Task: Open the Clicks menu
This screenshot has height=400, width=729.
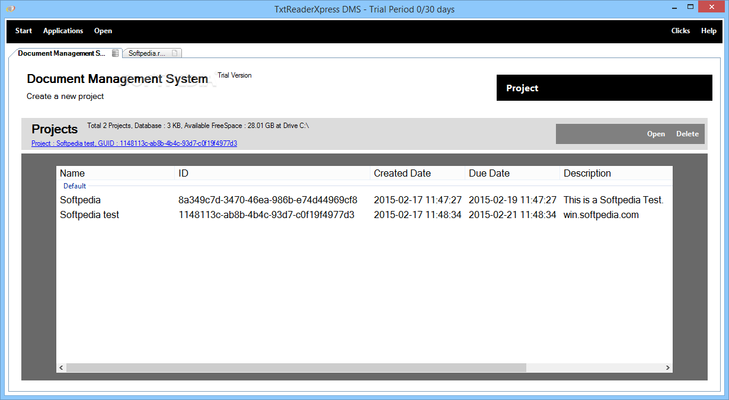Action: (680, 31)
